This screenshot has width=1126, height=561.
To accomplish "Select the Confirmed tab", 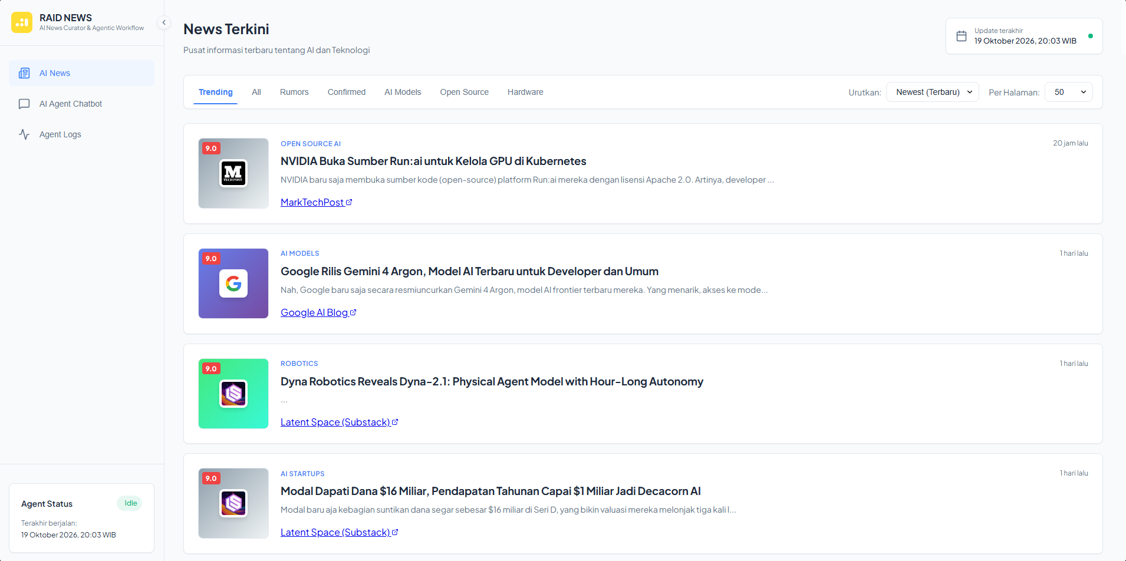I will pos(347,92).
